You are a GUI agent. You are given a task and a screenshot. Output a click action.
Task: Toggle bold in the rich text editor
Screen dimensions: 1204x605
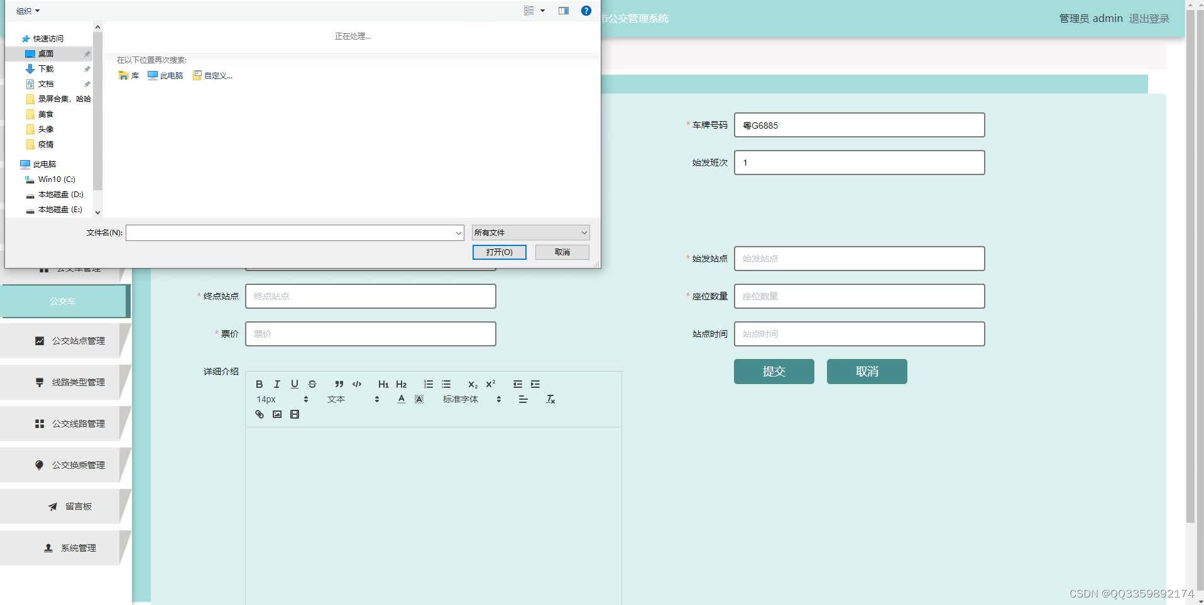click(x=259, y=384)
